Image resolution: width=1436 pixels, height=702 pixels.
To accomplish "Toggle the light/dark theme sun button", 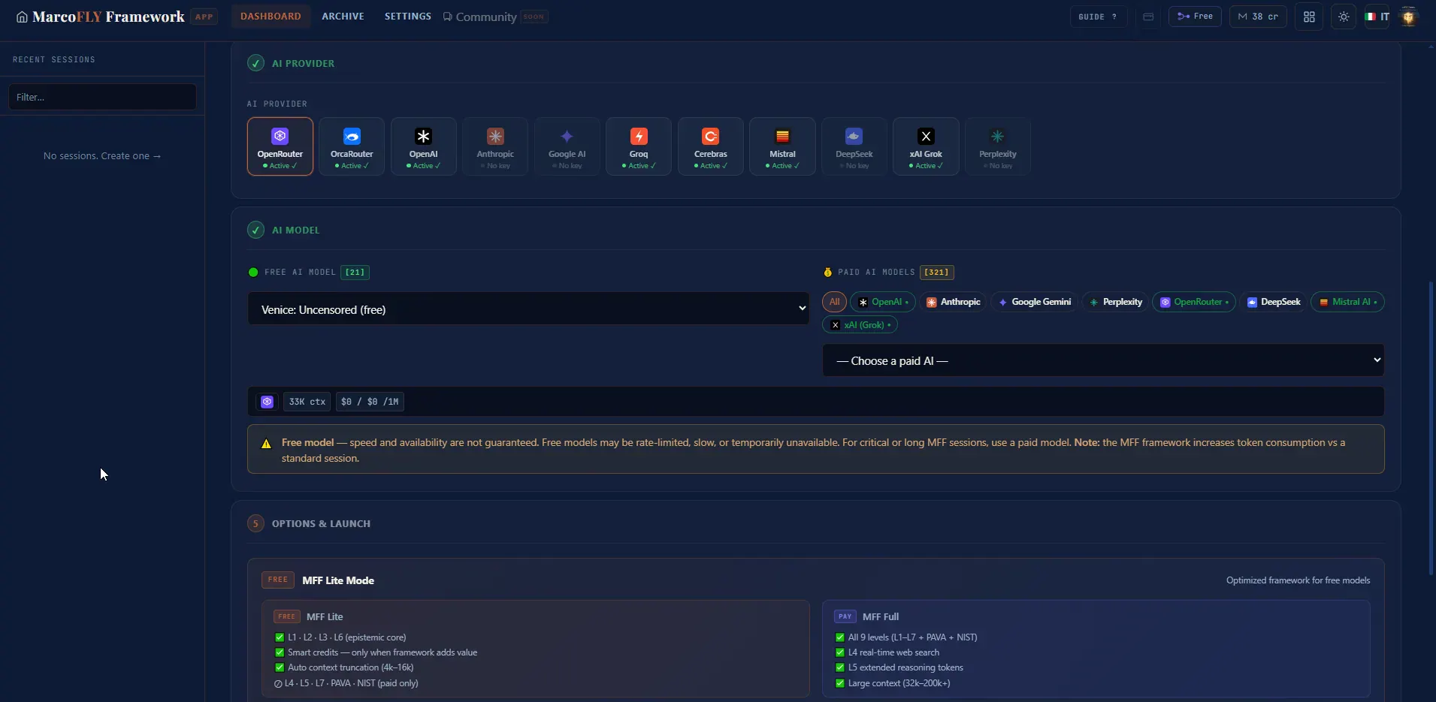I will click(1344, 17).
